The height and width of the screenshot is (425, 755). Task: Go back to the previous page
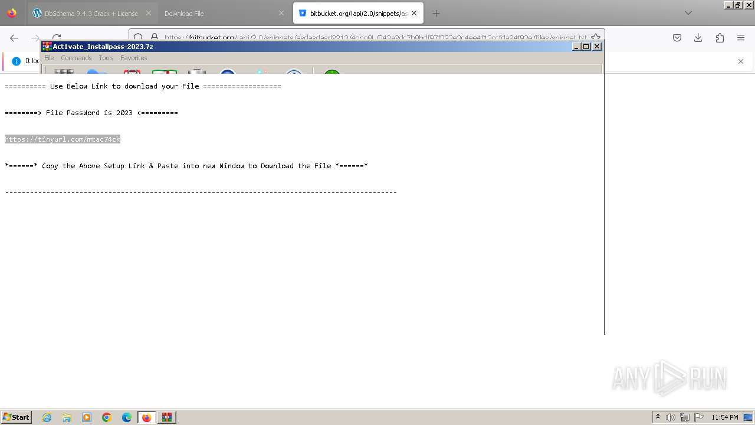coord(14,38)
